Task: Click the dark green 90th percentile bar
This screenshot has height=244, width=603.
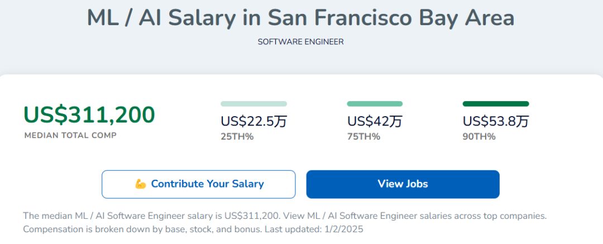Action: [496, 104]
